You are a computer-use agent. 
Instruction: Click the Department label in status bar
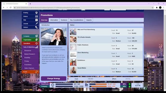point(45,84)
